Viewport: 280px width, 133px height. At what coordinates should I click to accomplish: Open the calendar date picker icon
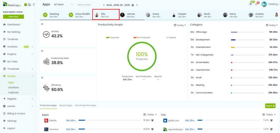point(133,5)
